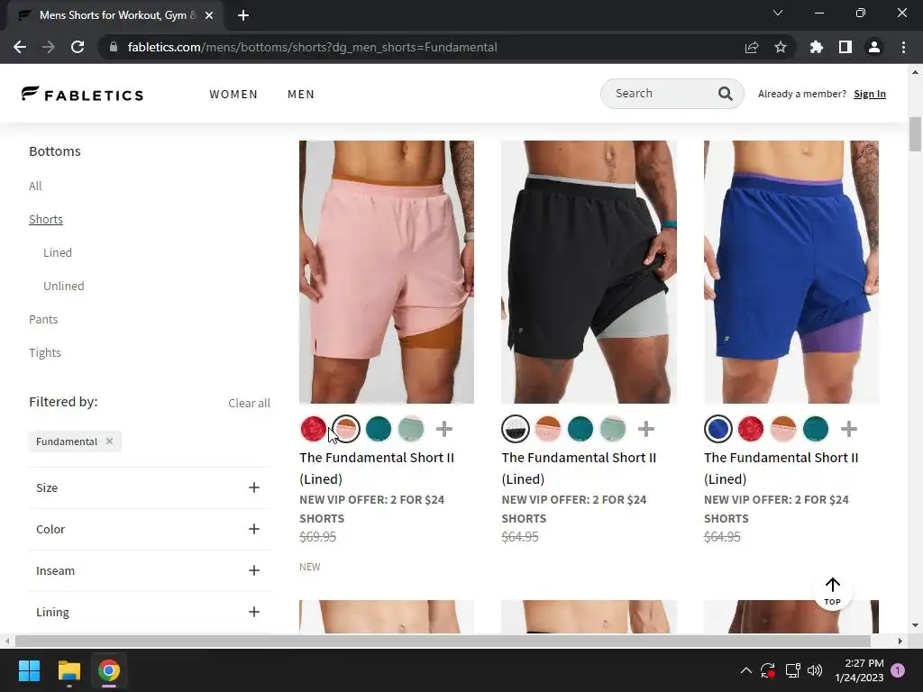Expand the Size filter
Image resolution: width=923 pixels, height=692 pixels.
(150, 487)
